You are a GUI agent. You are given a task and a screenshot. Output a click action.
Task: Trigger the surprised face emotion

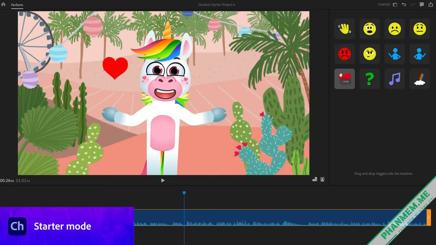pos(370,29)
